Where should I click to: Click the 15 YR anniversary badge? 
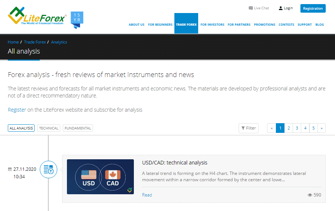click(x=77, y=20)
